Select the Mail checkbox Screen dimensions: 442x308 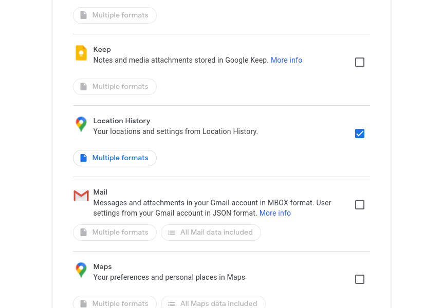tap(360, 205)
